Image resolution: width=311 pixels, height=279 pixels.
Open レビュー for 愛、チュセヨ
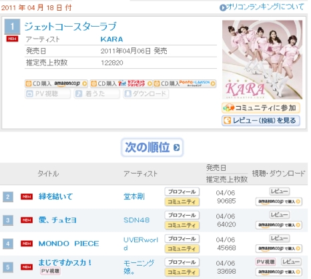click(x=280, y=215)
